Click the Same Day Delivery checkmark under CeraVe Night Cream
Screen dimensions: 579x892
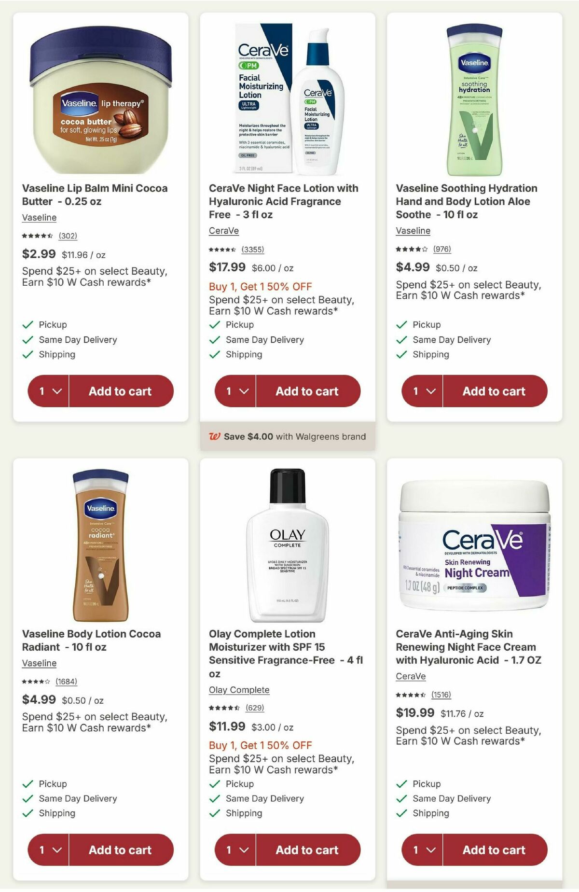tap(401, 798)
